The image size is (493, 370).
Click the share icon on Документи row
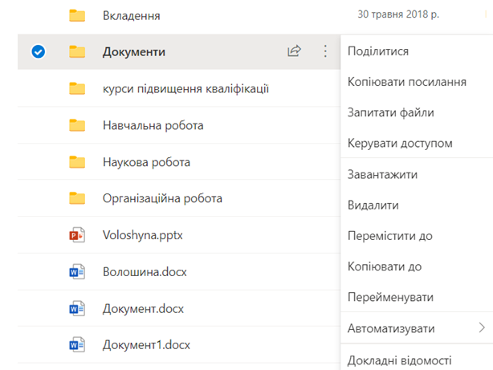coord(294,51)
